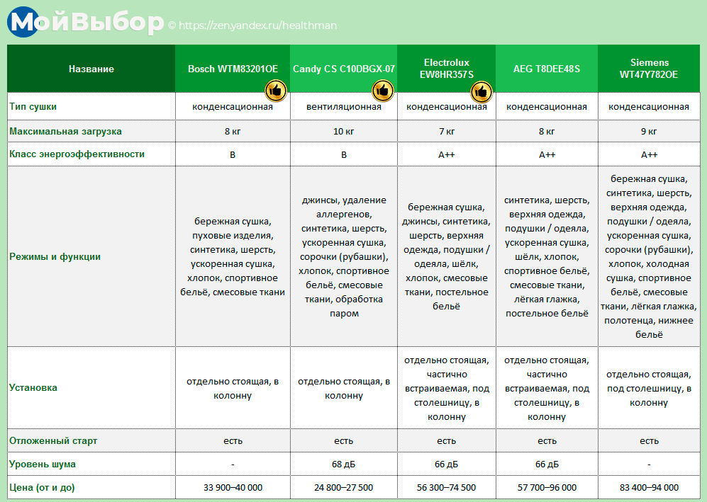Select the price cell 57 700–96 000
Image resolution: width=707 pixels, height=502 pixels.
547,488
